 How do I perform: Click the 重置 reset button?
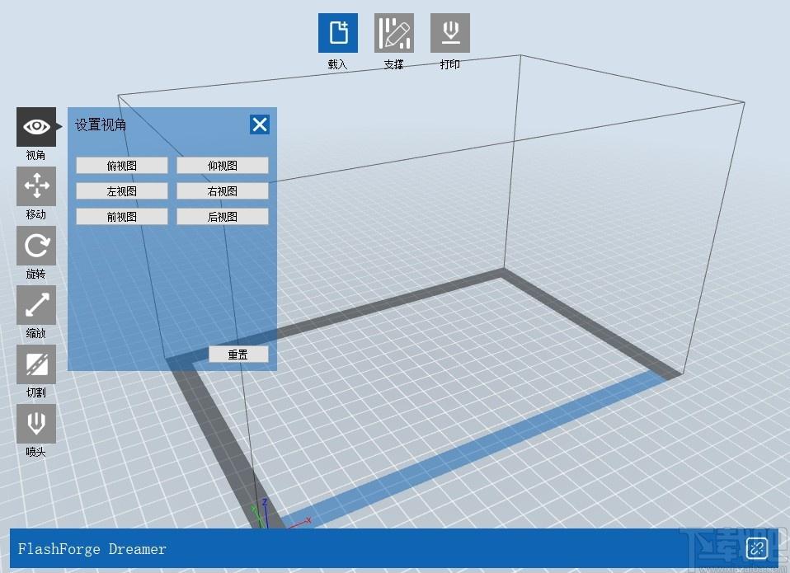pos(238,355)
